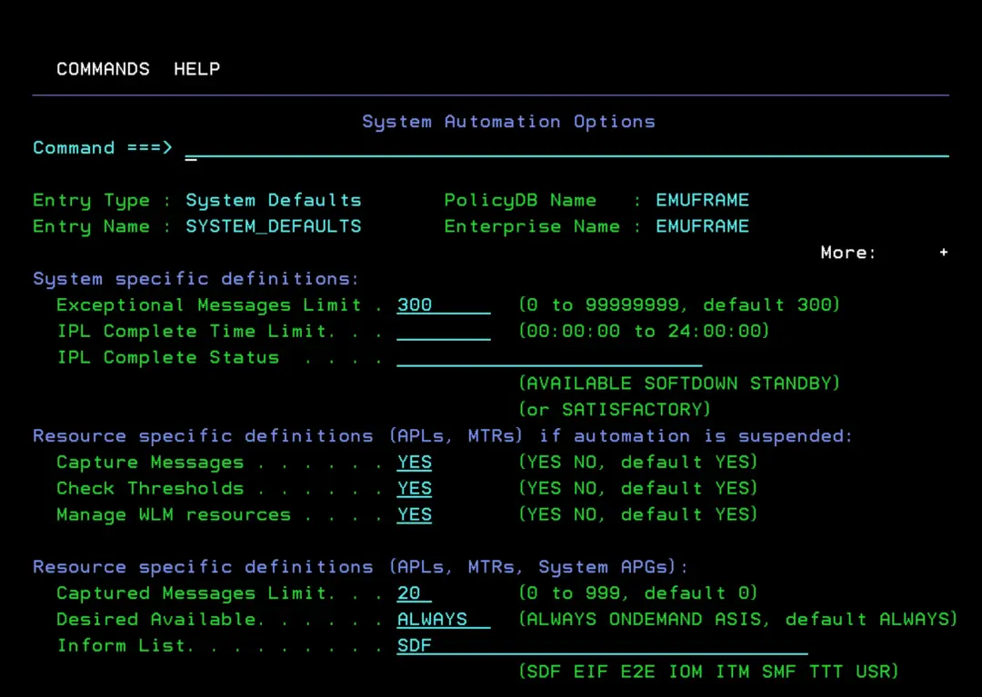Screen dimensions: 982x697
Task: Edit the Exceptional Messages Limit field 300
Action: (x=444, y=304)
